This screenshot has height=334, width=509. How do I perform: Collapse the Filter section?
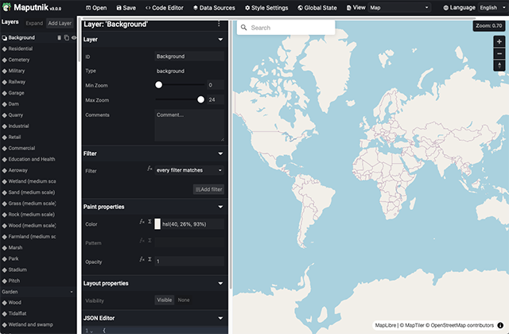pos(220,153)
